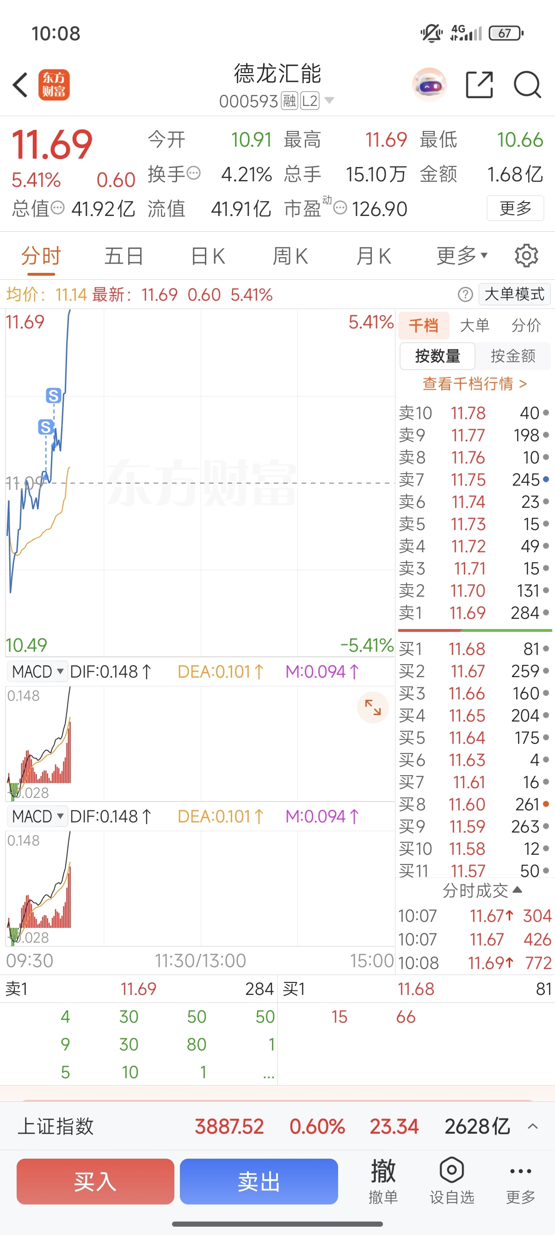Viewport: 555px width, 1235px height.
Task: Tap sell 2 price 11.70
Action: click(468, 590)
